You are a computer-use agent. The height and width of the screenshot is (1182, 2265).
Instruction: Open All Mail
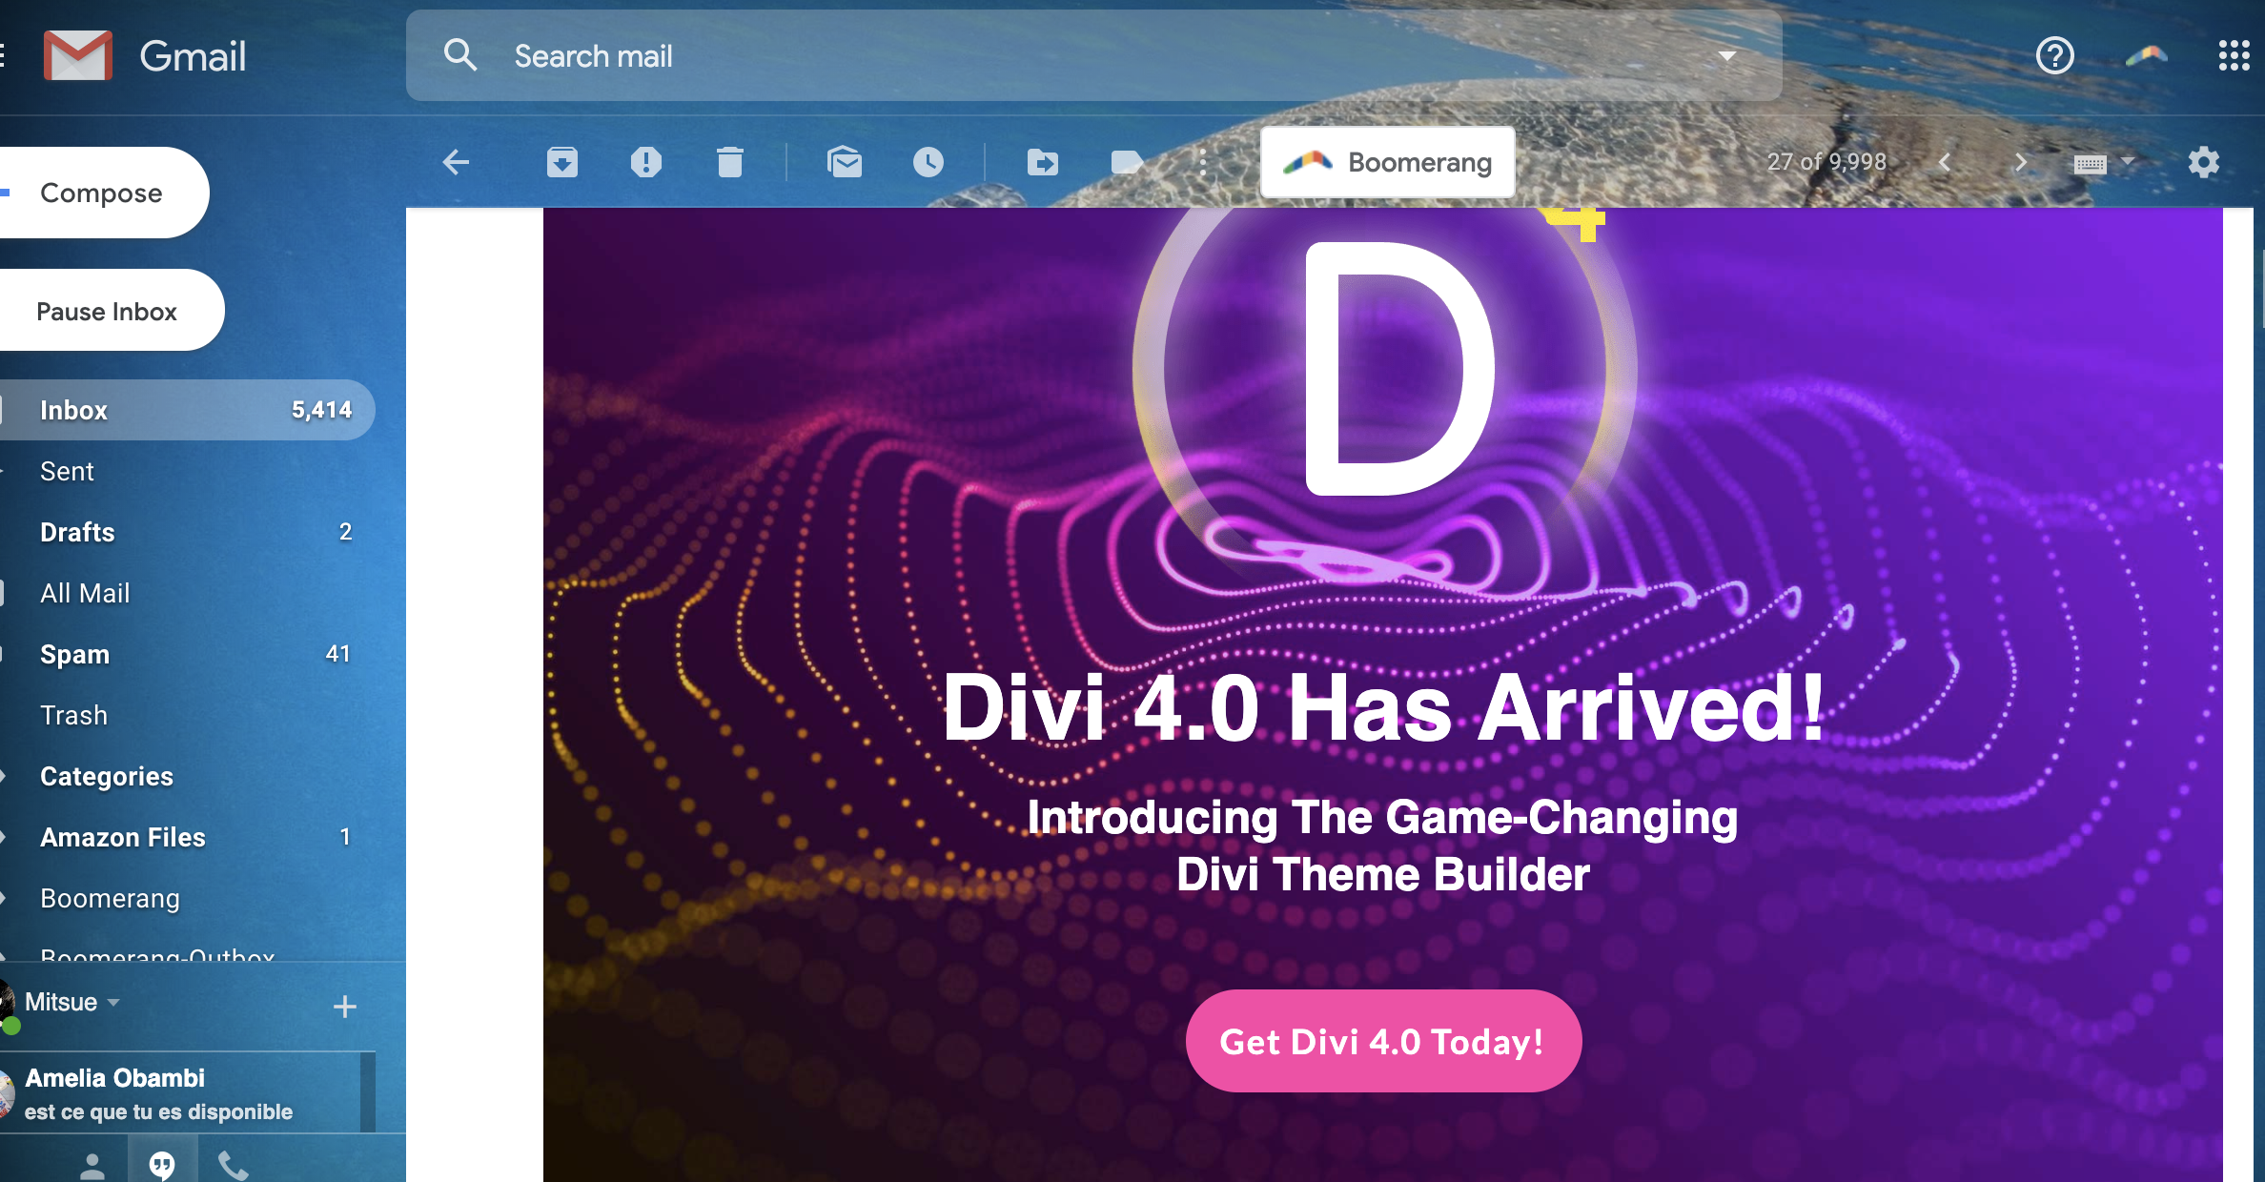[x=85, y=593]
